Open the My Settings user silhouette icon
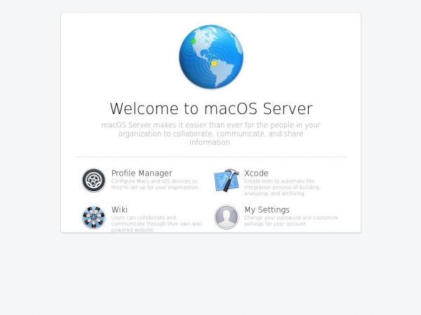The width and height of the screenshot is (421, 315). coord(227,217)
